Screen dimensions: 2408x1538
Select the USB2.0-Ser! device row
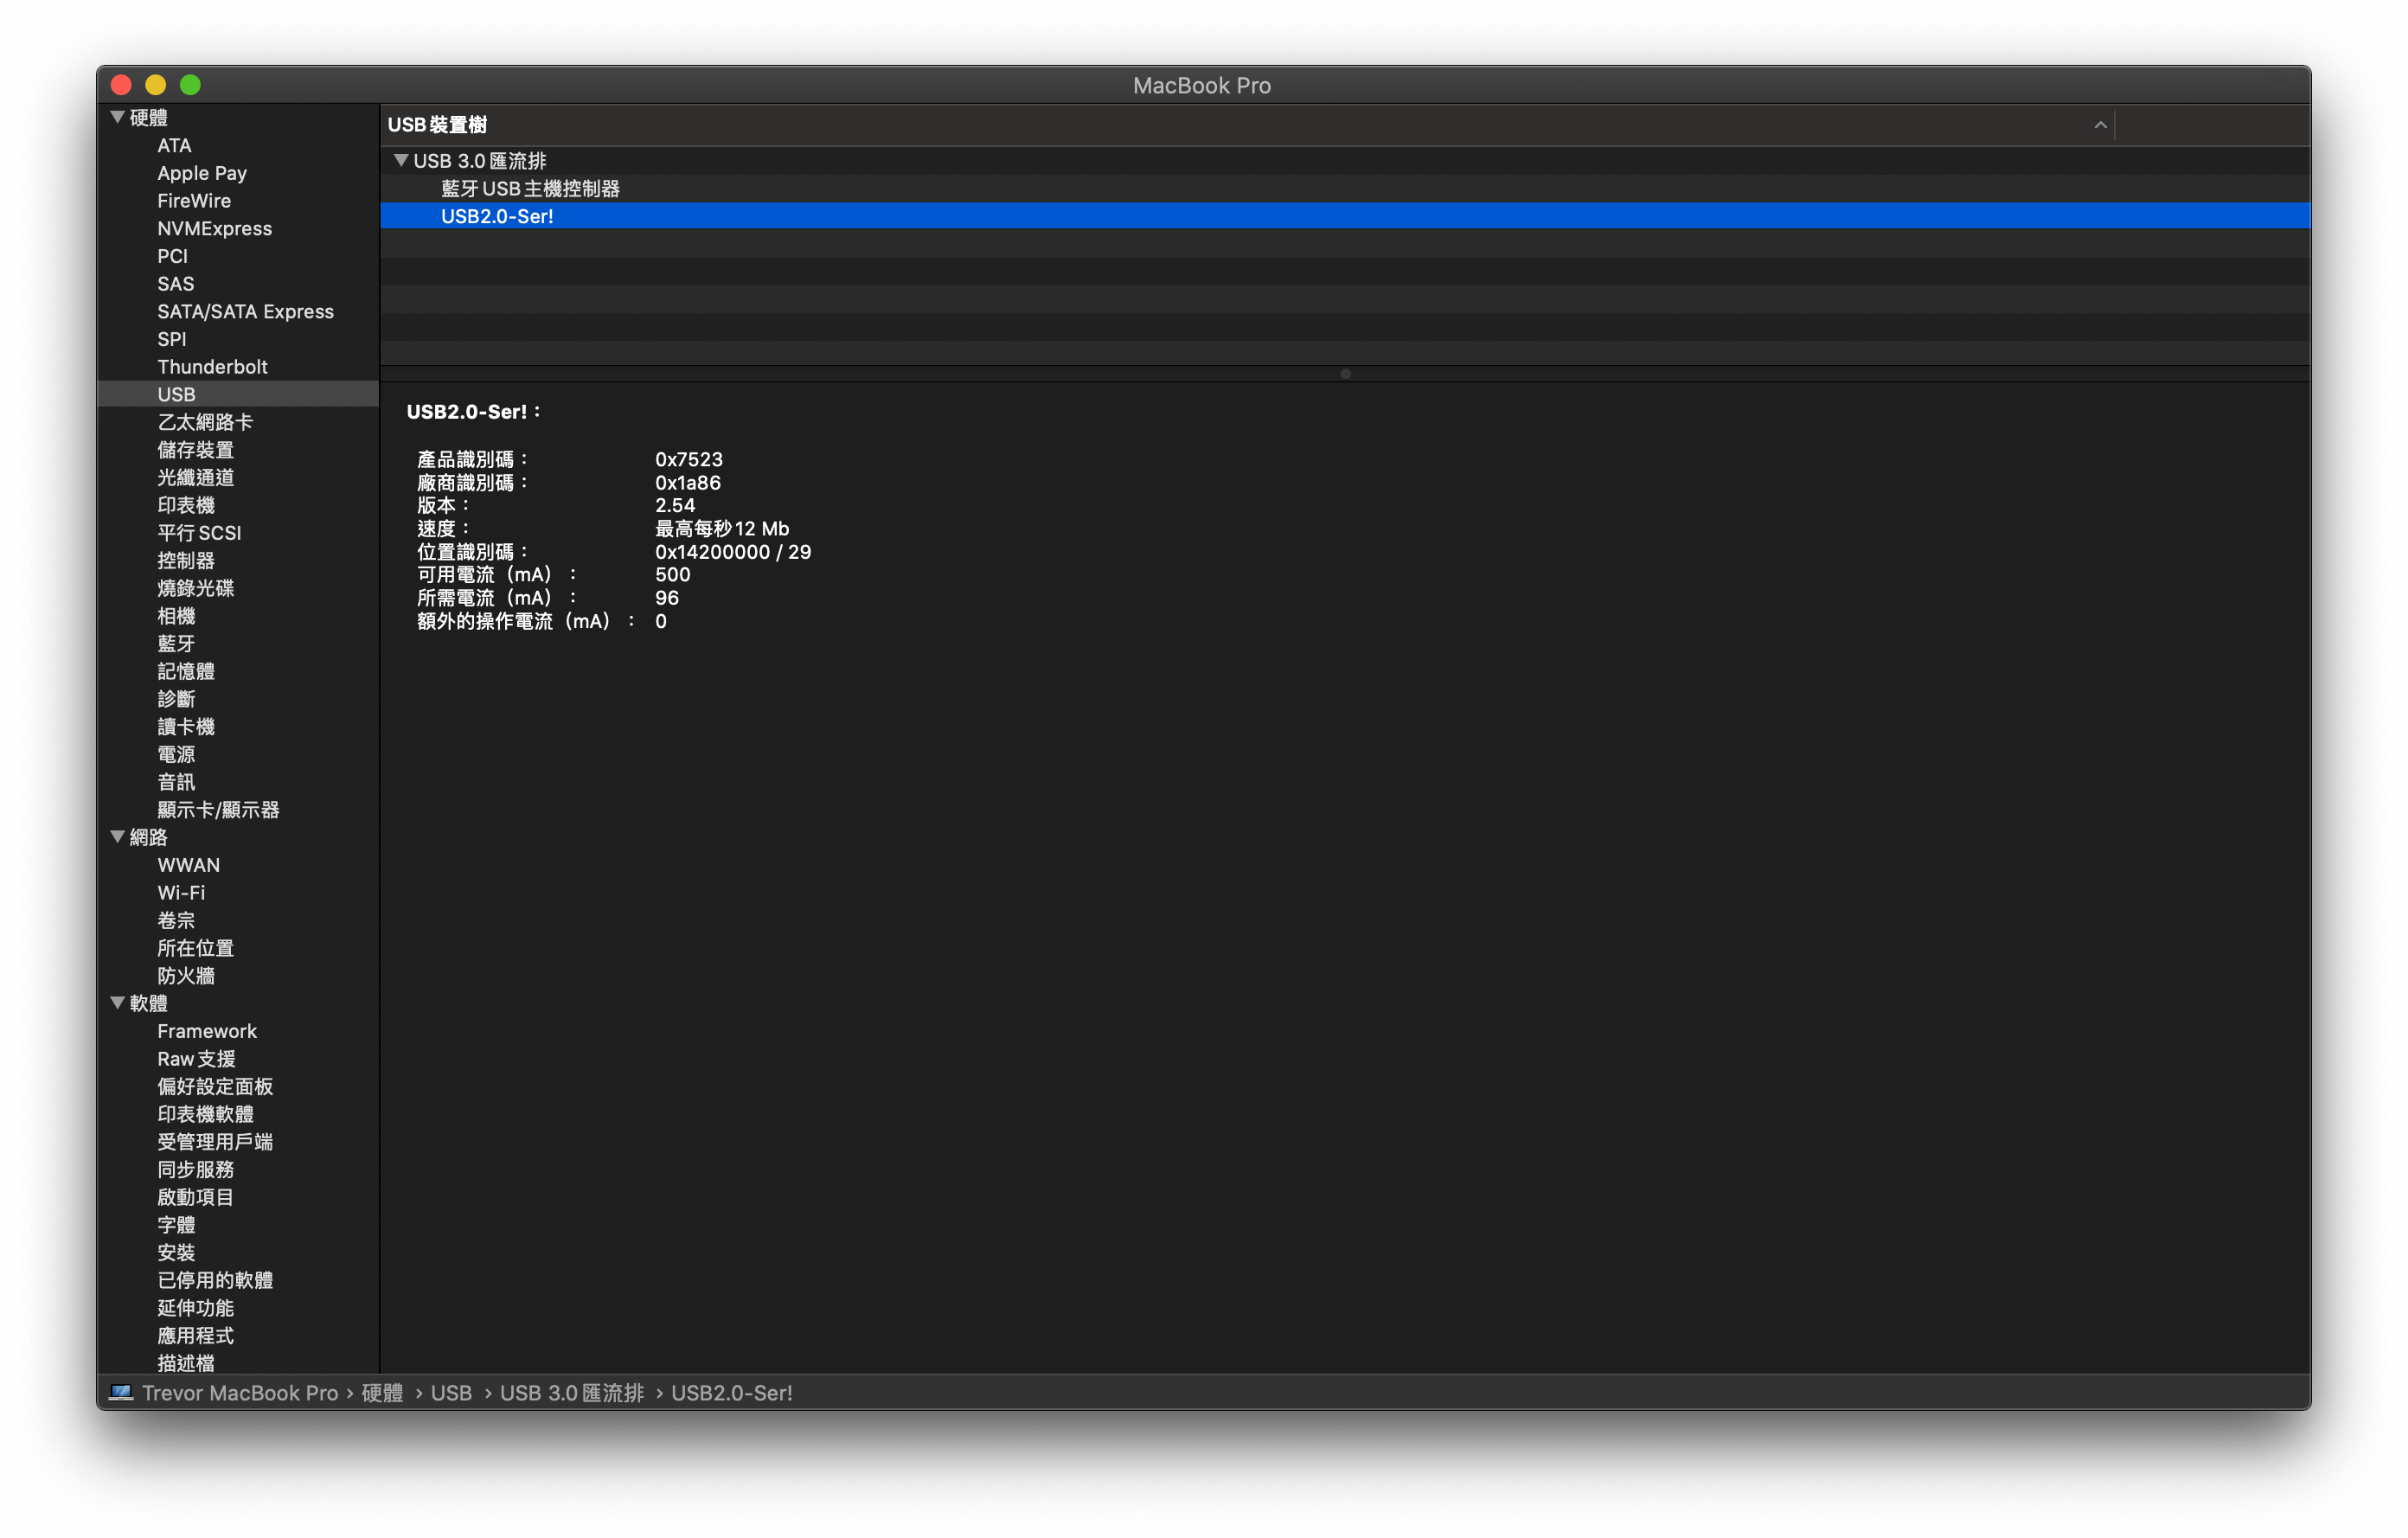497,216
